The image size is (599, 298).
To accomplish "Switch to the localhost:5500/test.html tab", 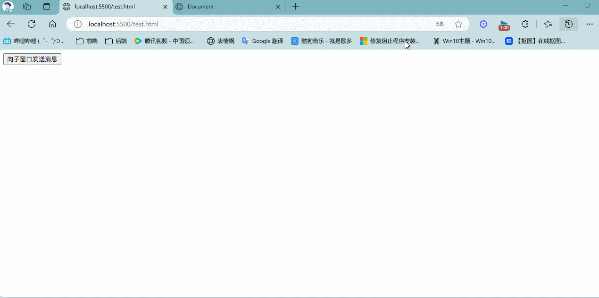I will [x=116, y=7].
